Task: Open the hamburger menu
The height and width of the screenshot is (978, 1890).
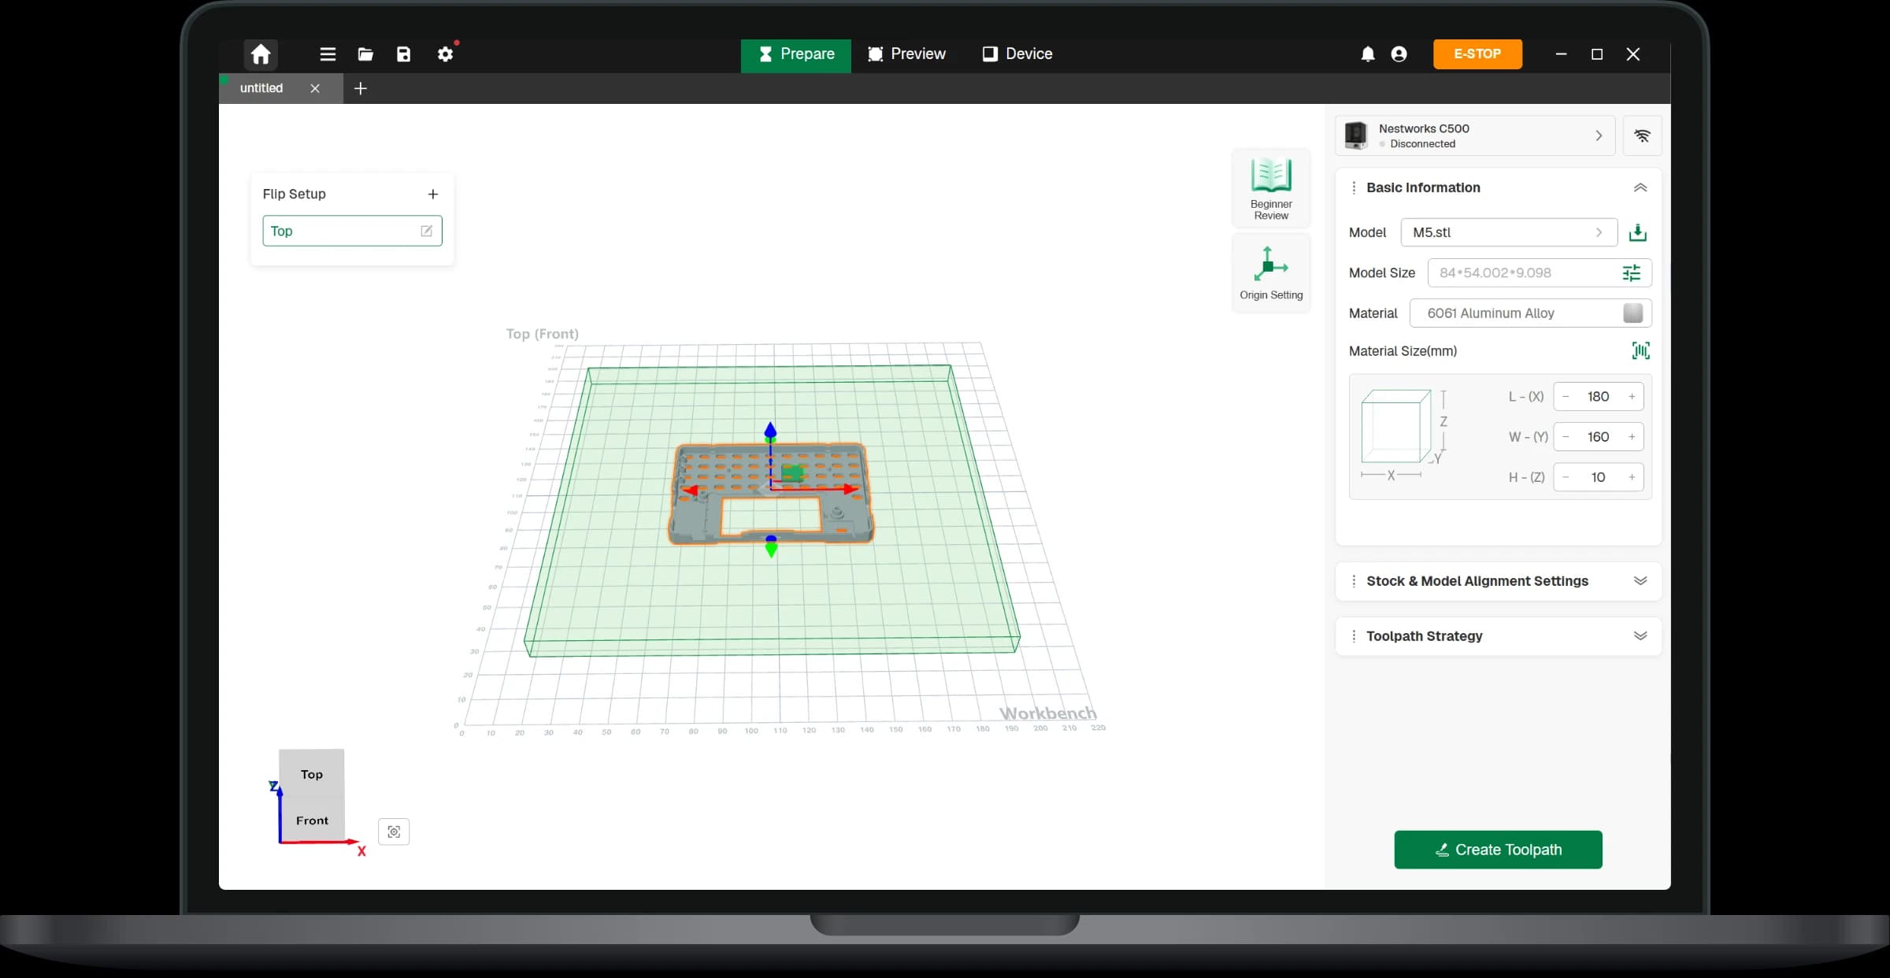Action: point(328,54)
